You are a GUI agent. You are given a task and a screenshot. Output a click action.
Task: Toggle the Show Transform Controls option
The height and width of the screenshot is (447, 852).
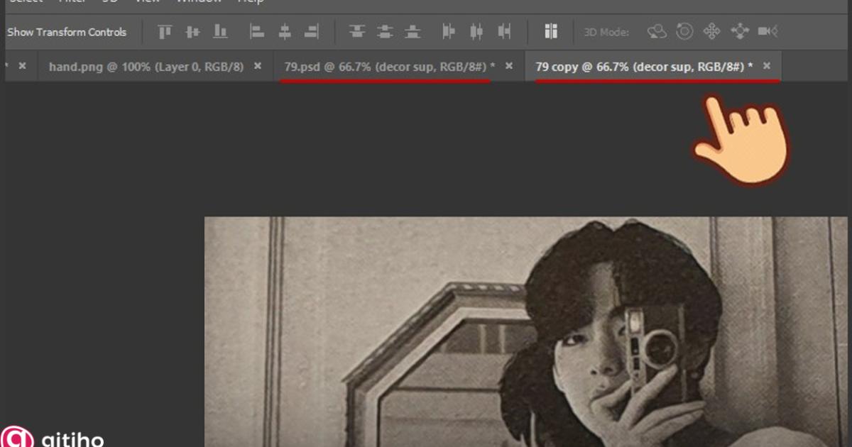coord(67,32)
